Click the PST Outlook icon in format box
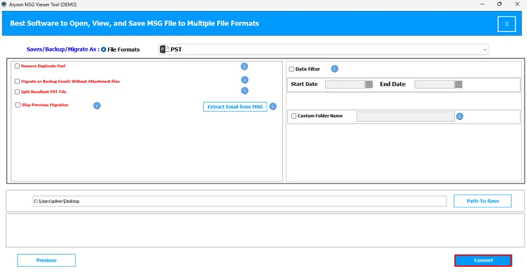This screenshot has width=527, height=277. pos(164,49)
